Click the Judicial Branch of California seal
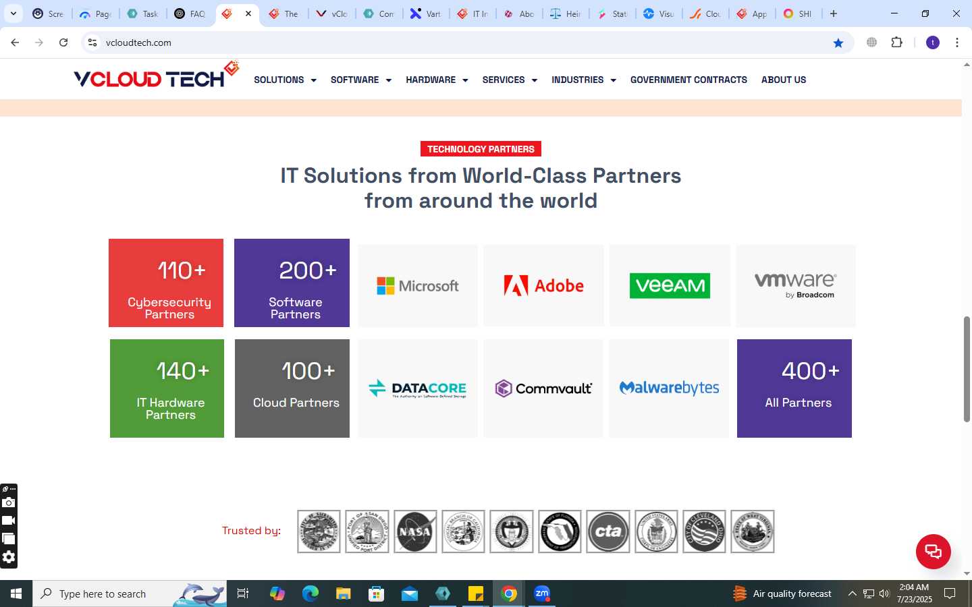 click(463, 531)
